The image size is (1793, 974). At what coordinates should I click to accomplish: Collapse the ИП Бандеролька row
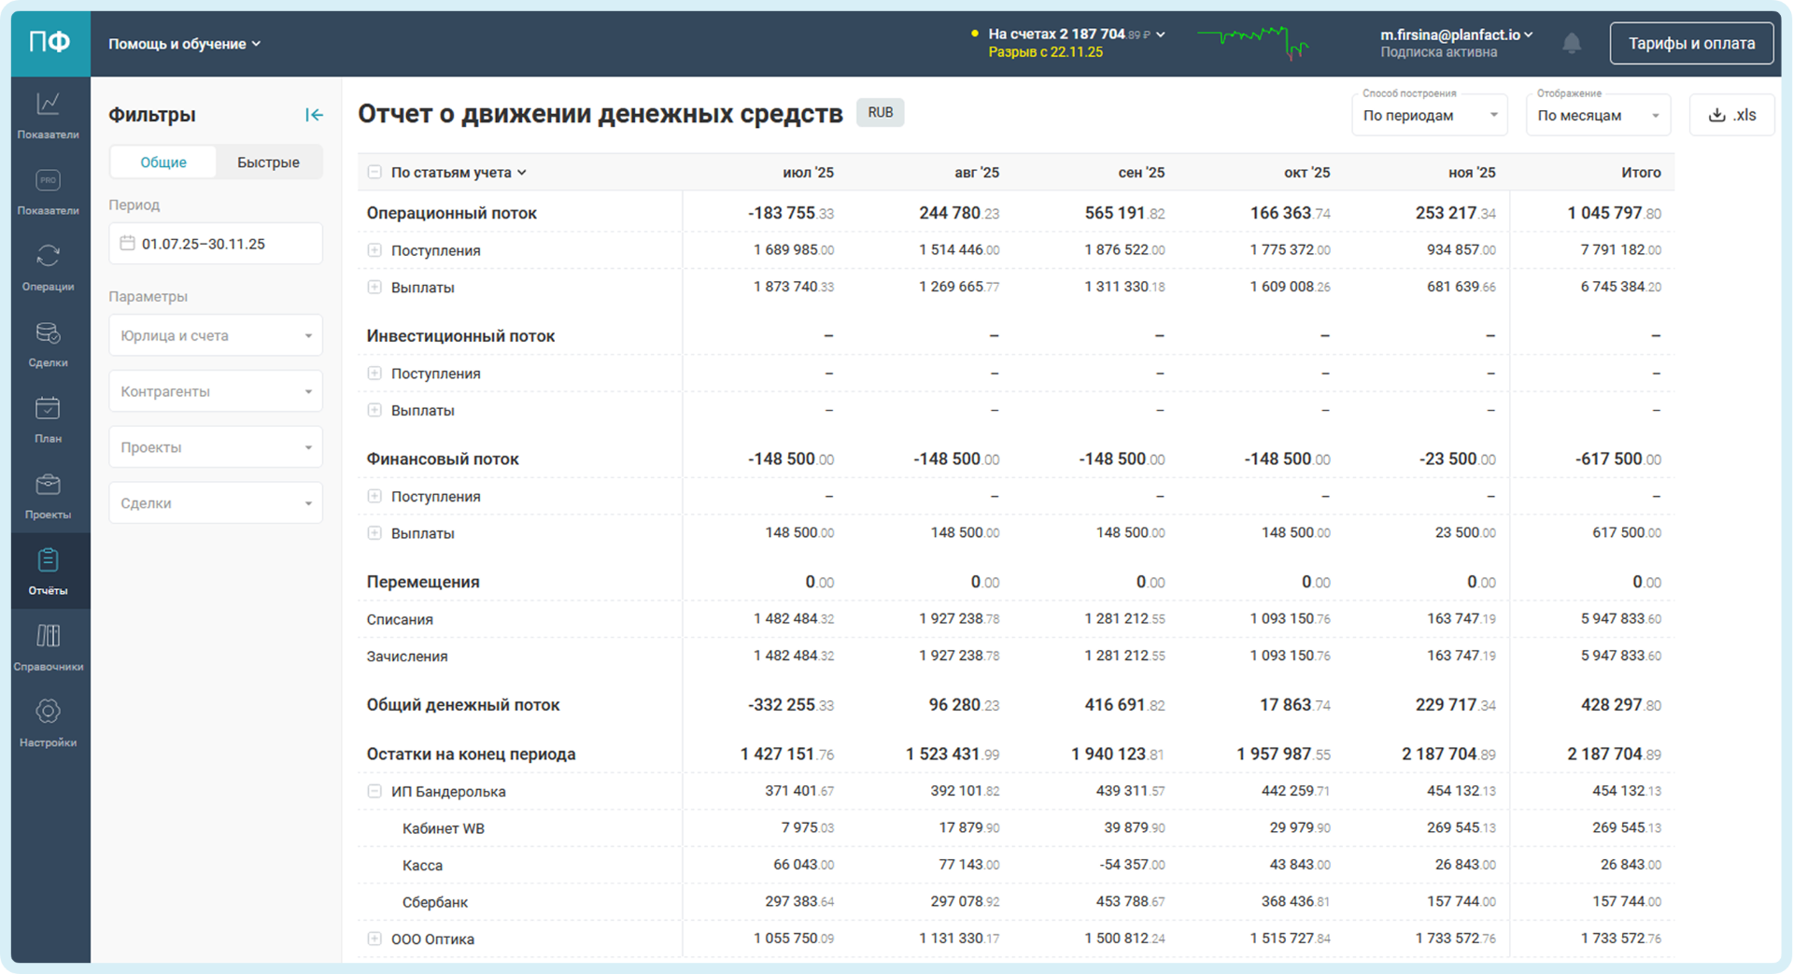point(374,791)
